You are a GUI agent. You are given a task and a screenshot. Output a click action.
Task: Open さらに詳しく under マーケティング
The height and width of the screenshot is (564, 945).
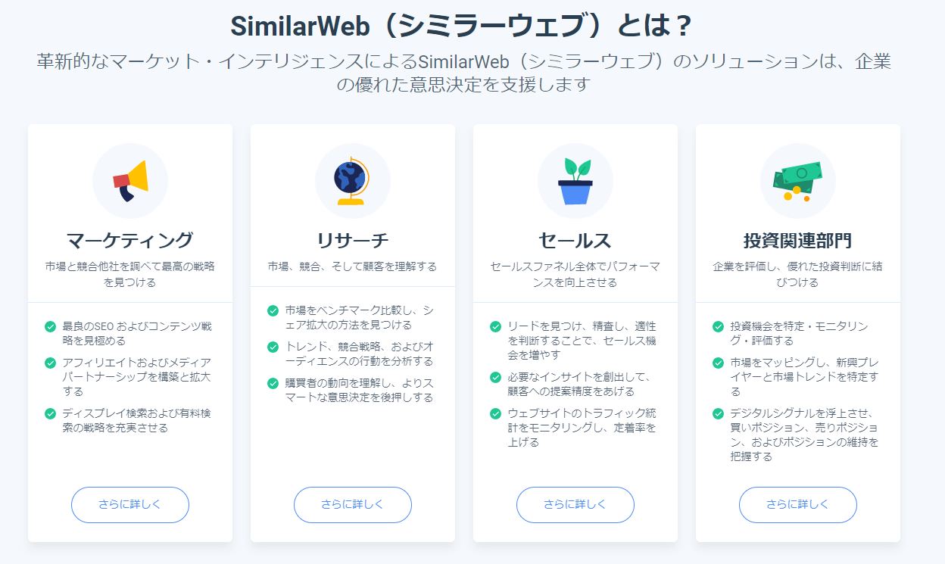130,504
